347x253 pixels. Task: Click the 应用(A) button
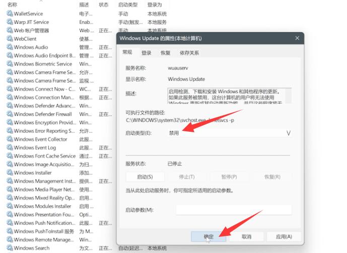(x=284, y=236)
